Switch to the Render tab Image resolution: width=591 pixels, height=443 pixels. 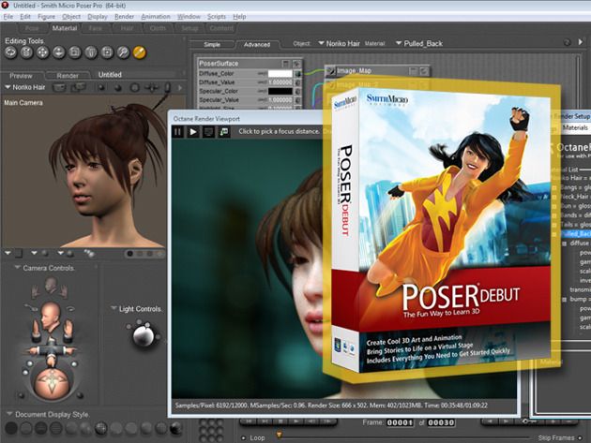click(x=68, y=75)
